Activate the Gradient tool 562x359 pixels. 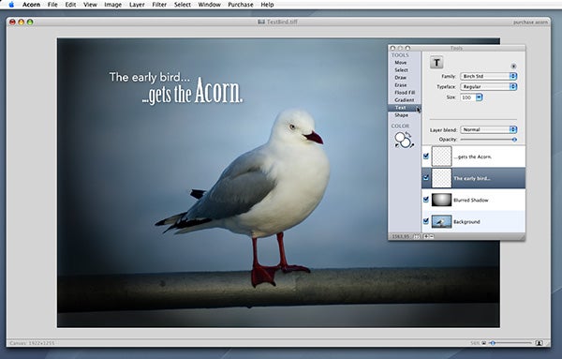405,100
